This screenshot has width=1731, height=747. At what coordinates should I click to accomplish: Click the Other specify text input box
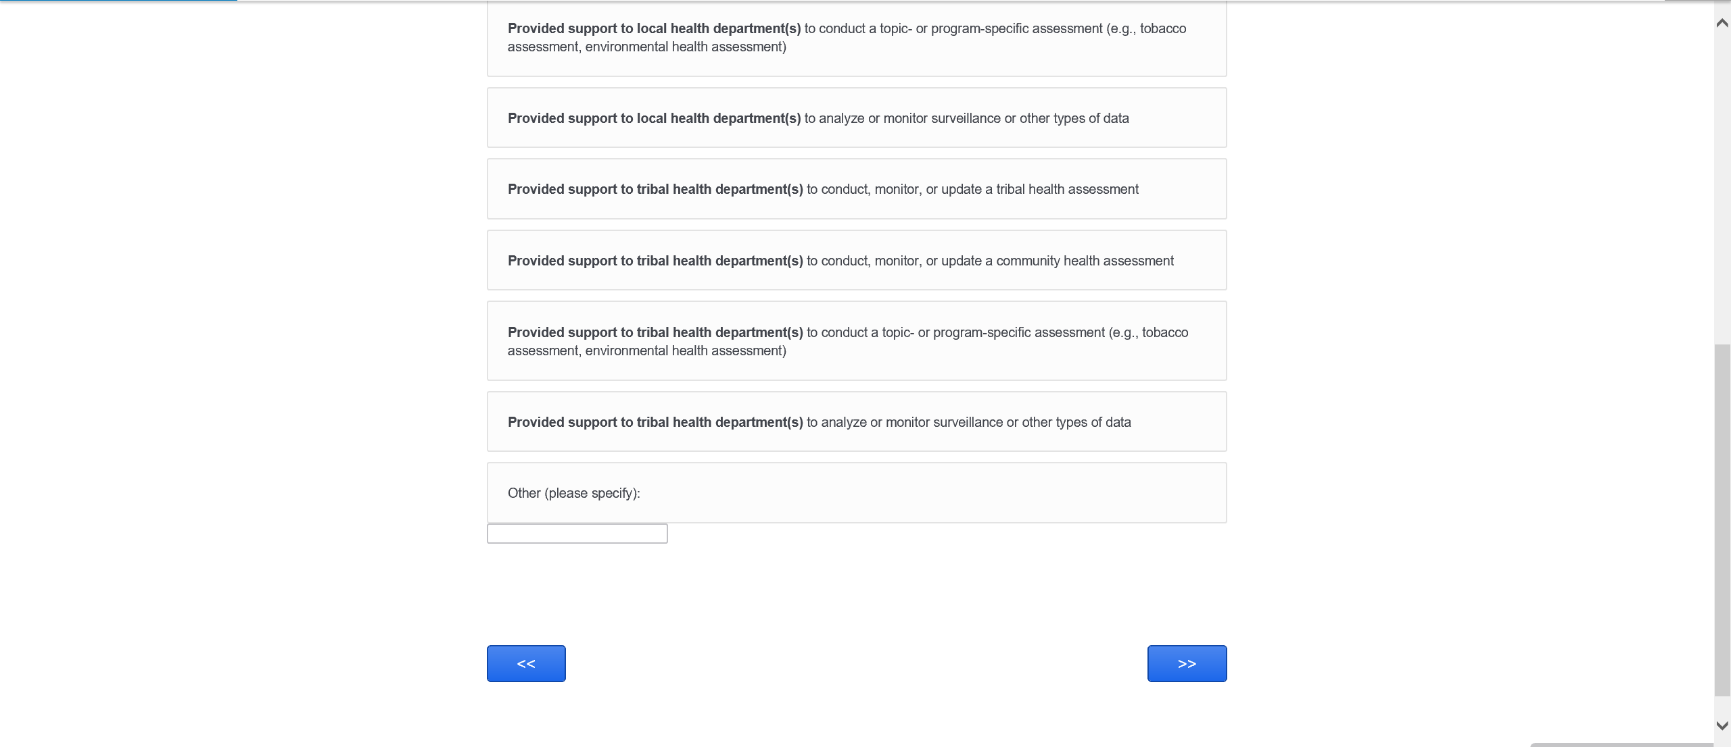(577, 534)
